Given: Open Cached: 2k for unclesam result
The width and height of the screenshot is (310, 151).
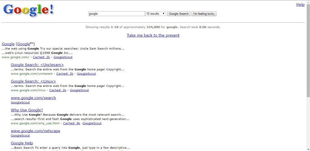Looking at the screenshot, I should [x=65, y=74].
